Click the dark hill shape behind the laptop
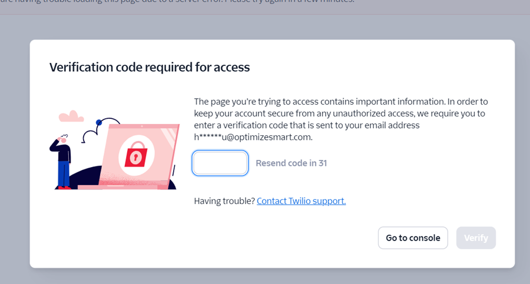530x284 pixels. (88, 176)
